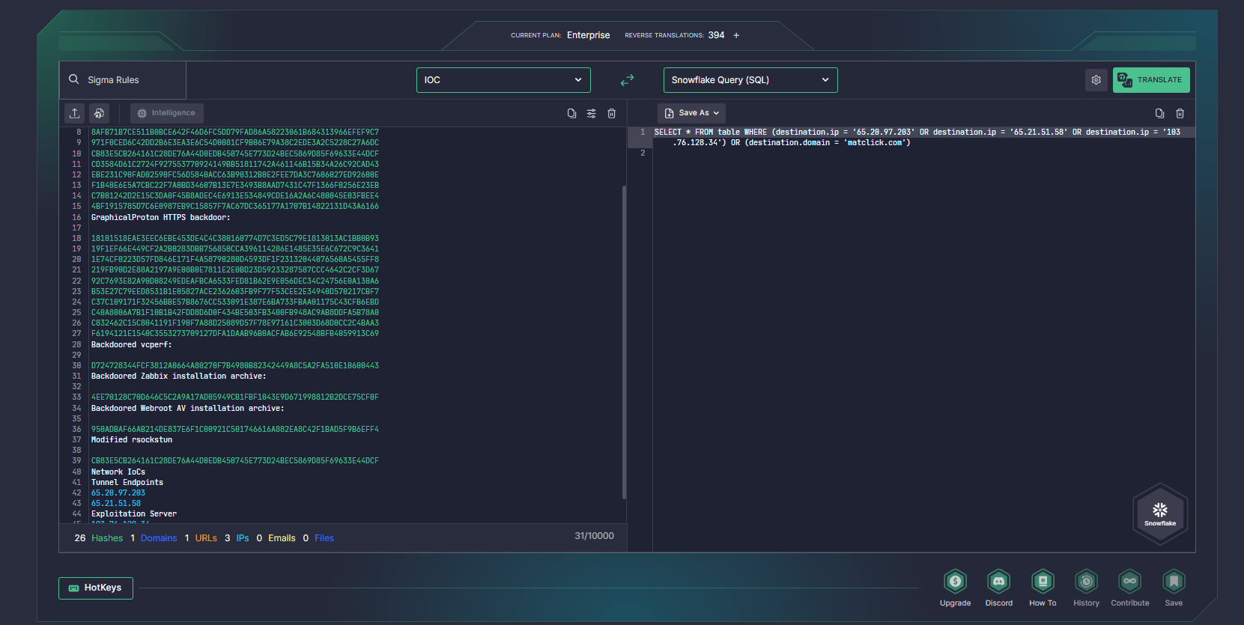Viewport: 1244px width, 625px height.
Task: Copy the IOC input text
Action: click(x=571, y=113)
